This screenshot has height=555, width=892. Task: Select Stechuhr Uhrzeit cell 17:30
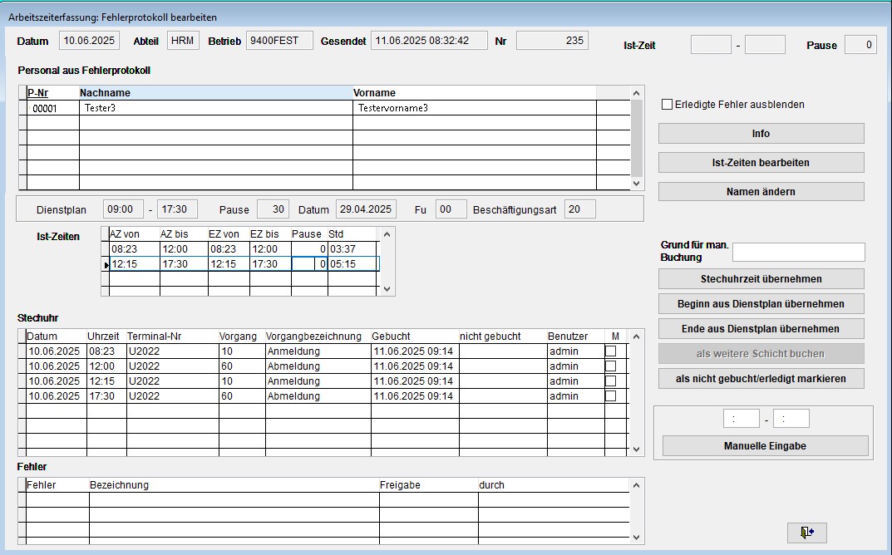(106, 395)
